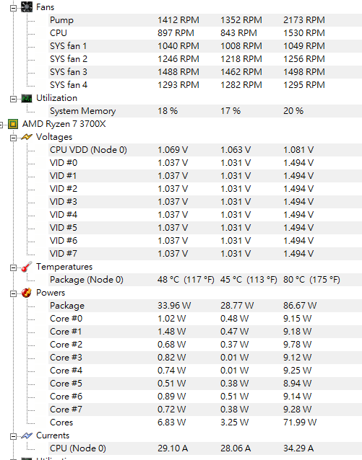The width and height of the screenshot is (362, 460).
Task: Select the Core #7 power row
Action: click(205, 410)
